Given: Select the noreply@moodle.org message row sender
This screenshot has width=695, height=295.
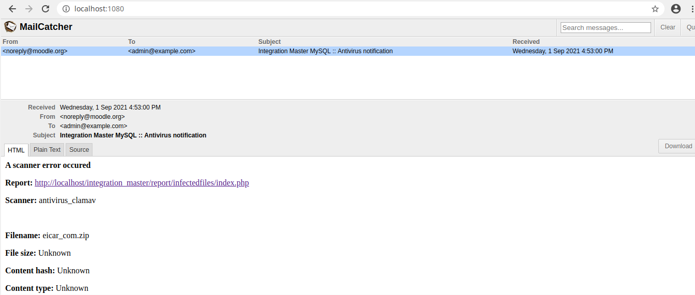Looking at the screenshot, I should [35, 51].
